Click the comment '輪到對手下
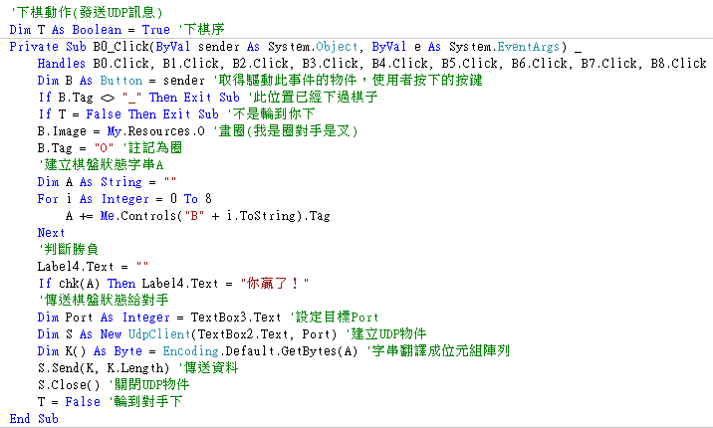The height and width of the screenshot is (428, 713). click(x=145, y=402)
